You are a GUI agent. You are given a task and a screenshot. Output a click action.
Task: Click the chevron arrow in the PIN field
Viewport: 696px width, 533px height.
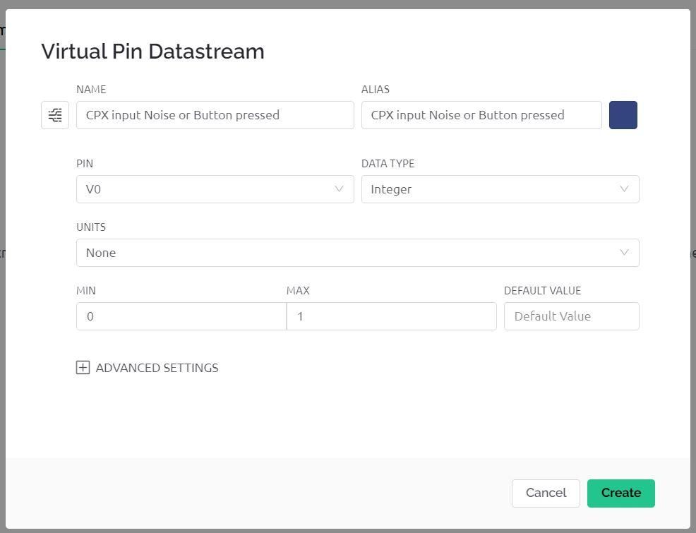(x=339, y=189)
